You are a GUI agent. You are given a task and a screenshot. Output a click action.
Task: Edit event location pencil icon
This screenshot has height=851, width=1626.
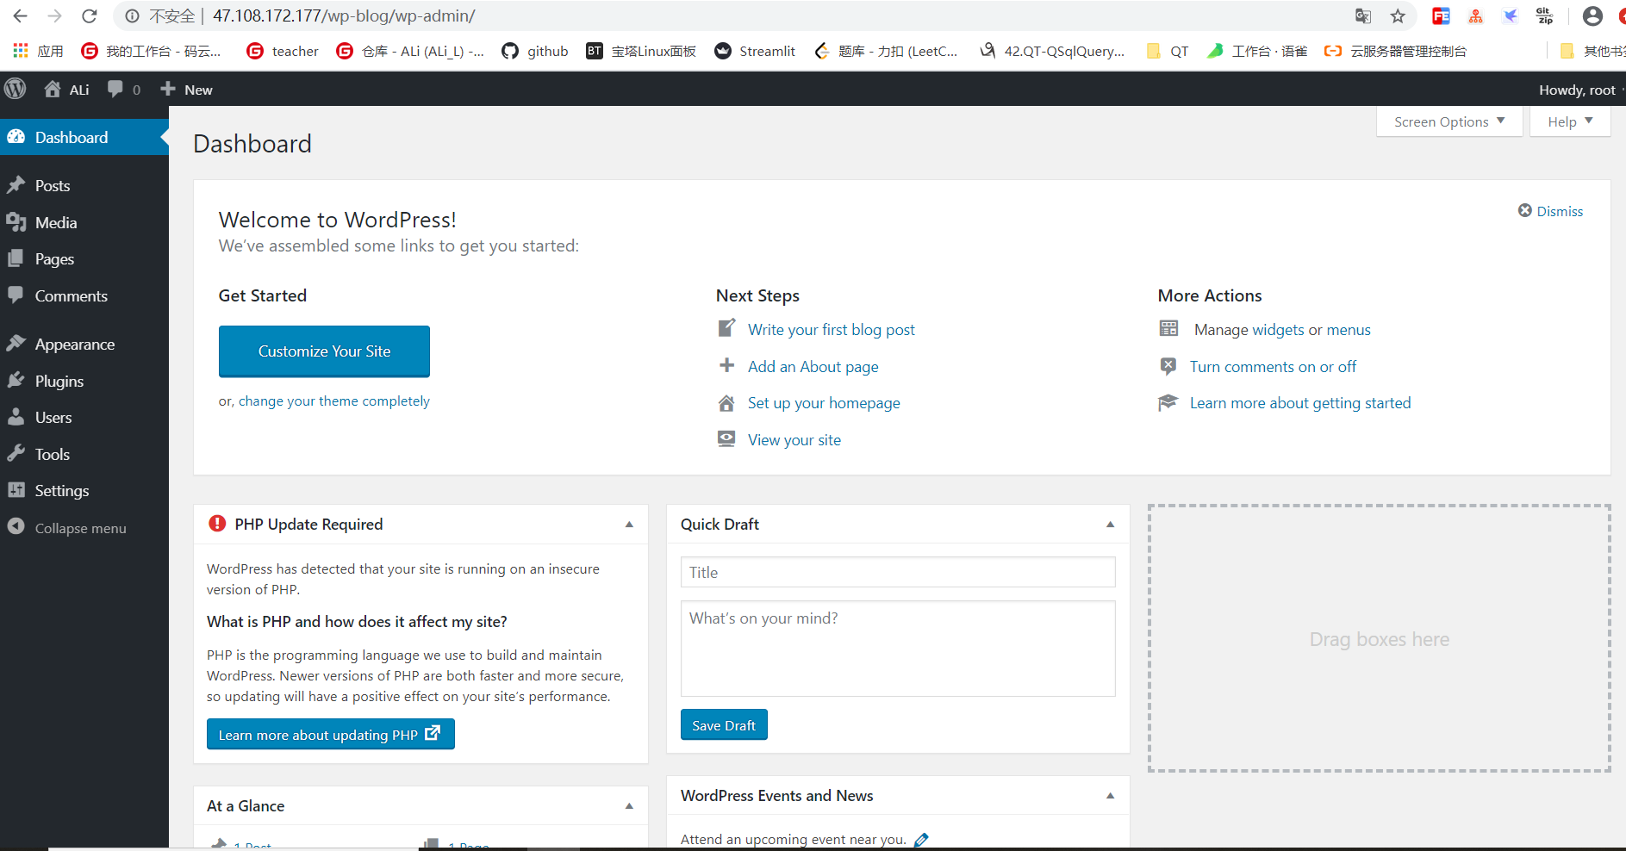[921, 839]
